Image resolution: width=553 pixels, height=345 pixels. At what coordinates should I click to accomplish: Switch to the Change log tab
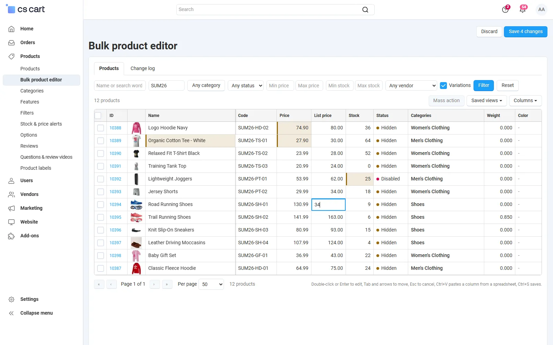[x=143, y=68]
